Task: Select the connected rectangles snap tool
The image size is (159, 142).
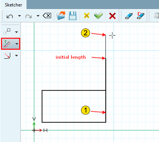Action: (7, 31)
